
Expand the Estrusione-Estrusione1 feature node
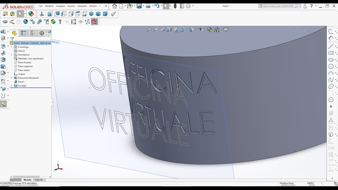tap(11, 78)
